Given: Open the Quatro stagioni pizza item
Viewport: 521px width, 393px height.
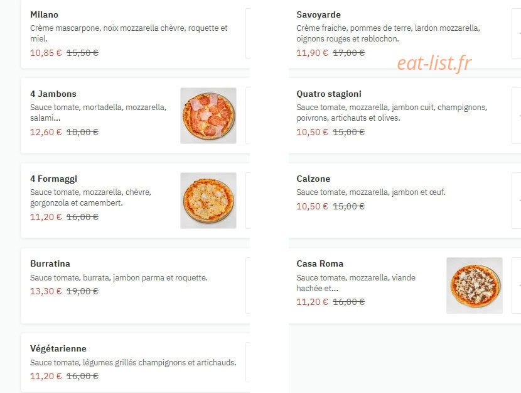Looking at the screenshot, I should (x=329, y=94).
